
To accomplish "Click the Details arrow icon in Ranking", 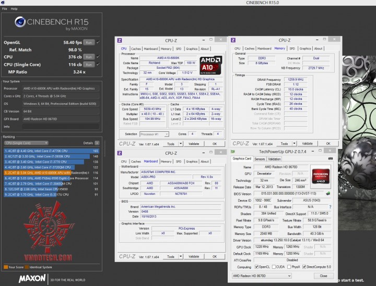I will (x=97, y=143).
